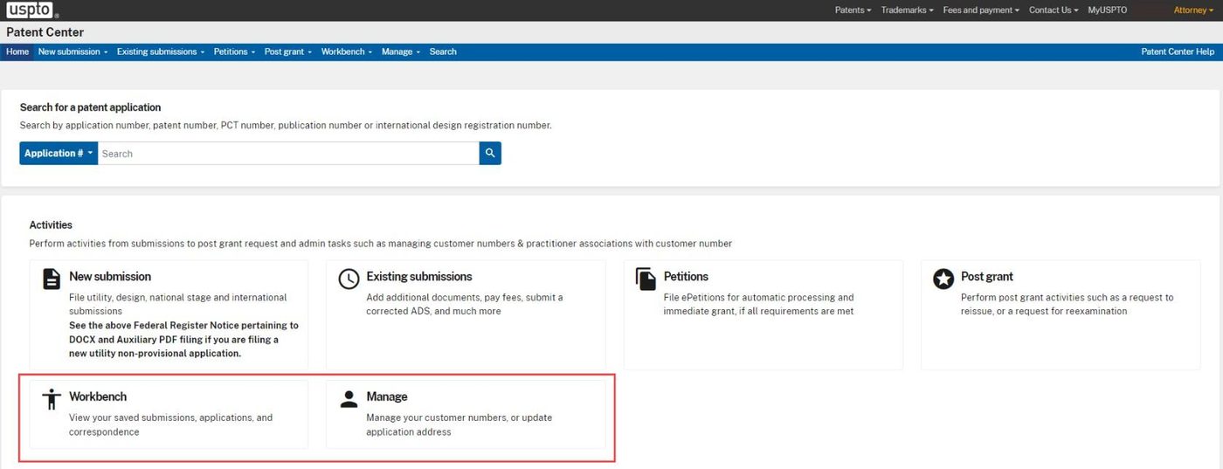Screen dimensions: 1223x469
Task: Open Patent Center Help link
Action: point(1178,52)
